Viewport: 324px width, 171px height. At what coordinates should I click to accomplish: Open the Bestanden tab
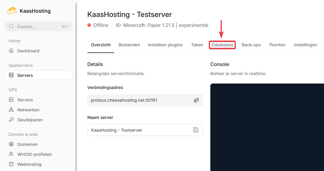click(129, 45)
